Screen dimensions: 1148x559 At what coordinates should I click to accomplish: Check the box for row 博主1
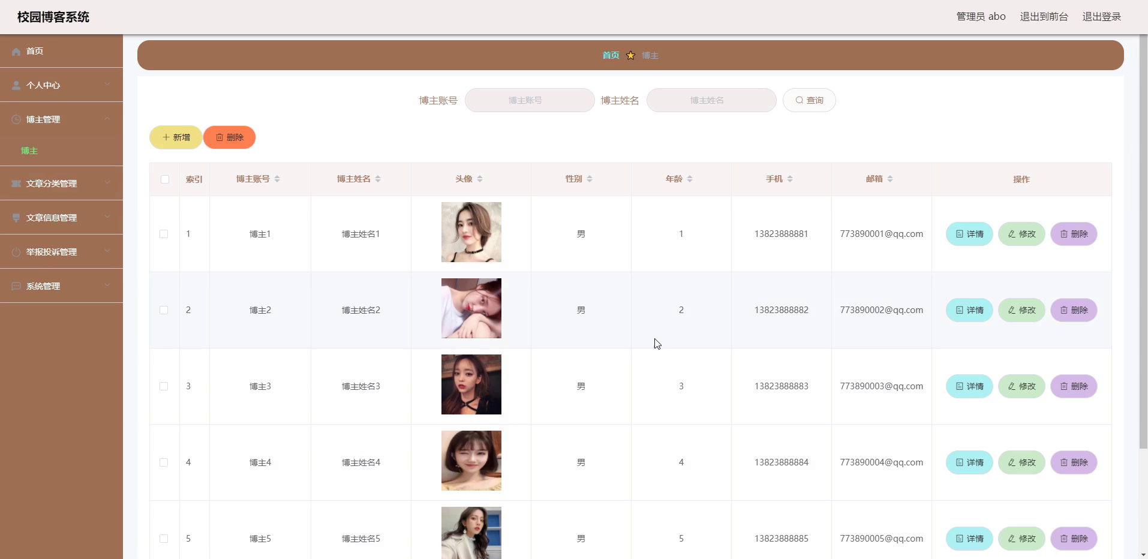point(164,234)
